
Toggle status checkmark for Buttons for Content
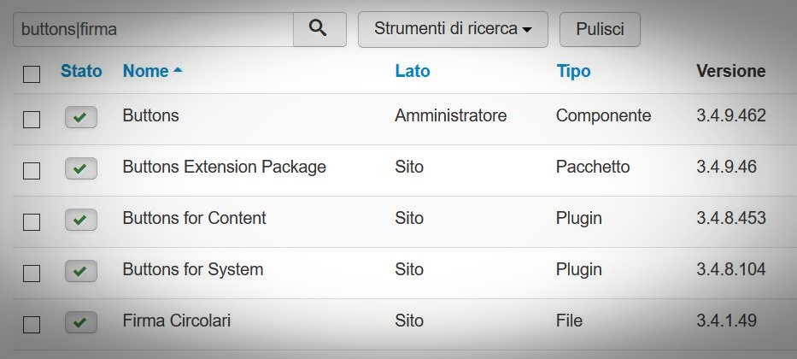80,220
